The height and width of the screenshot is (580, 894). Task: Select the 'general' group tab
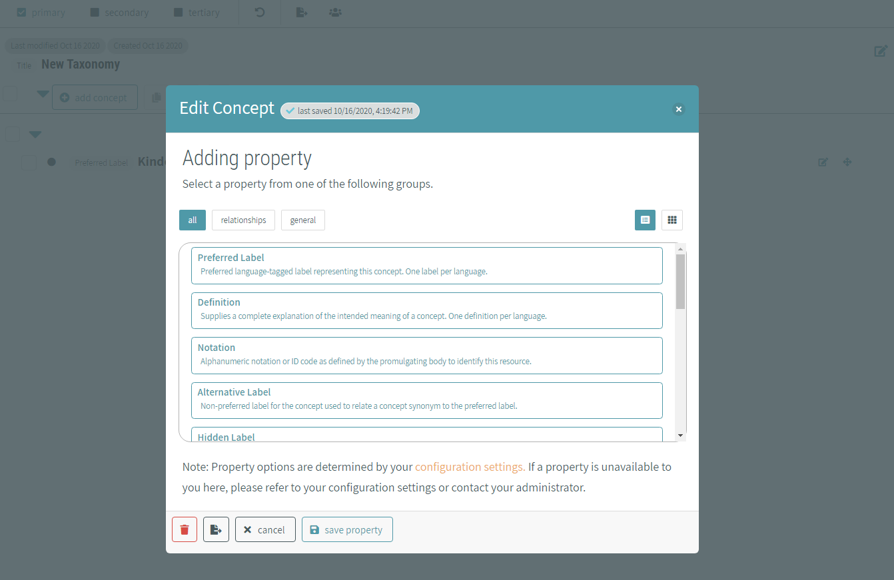click(x=303, y=220)
